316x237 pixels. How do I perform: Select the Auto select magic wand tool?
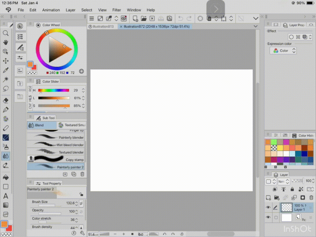[6, 79]
